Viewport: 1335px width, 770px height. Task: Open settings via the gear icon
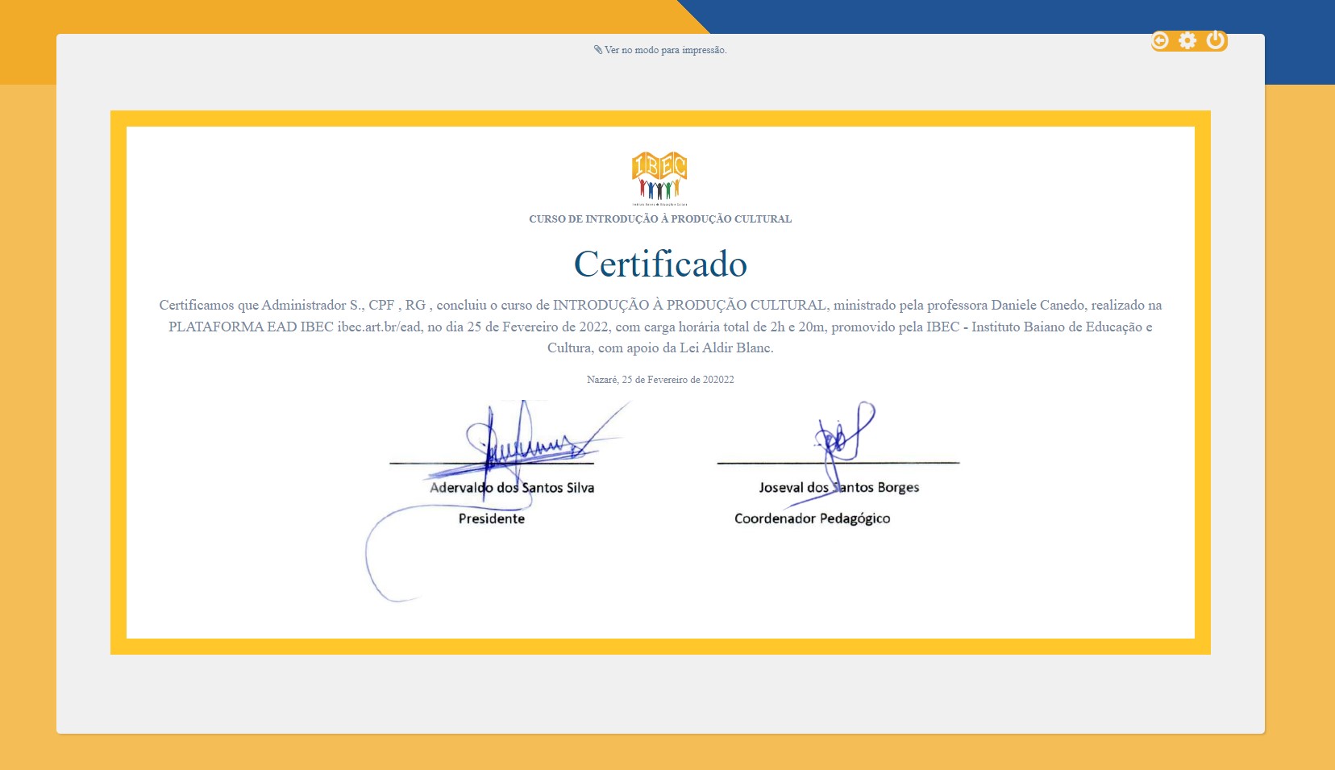[1187, 40]
